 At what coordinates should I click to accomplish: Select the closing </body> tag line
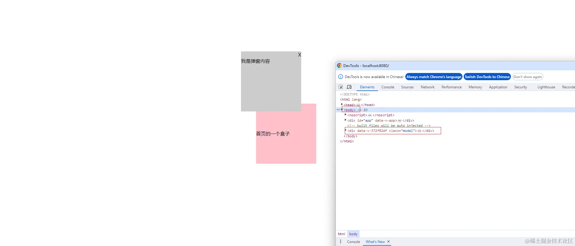351,136
